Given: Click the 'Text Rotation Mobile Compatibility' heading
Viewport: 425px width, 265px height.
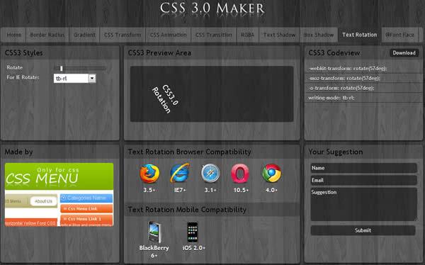Looking at the screenshot, I should (187, 210).
